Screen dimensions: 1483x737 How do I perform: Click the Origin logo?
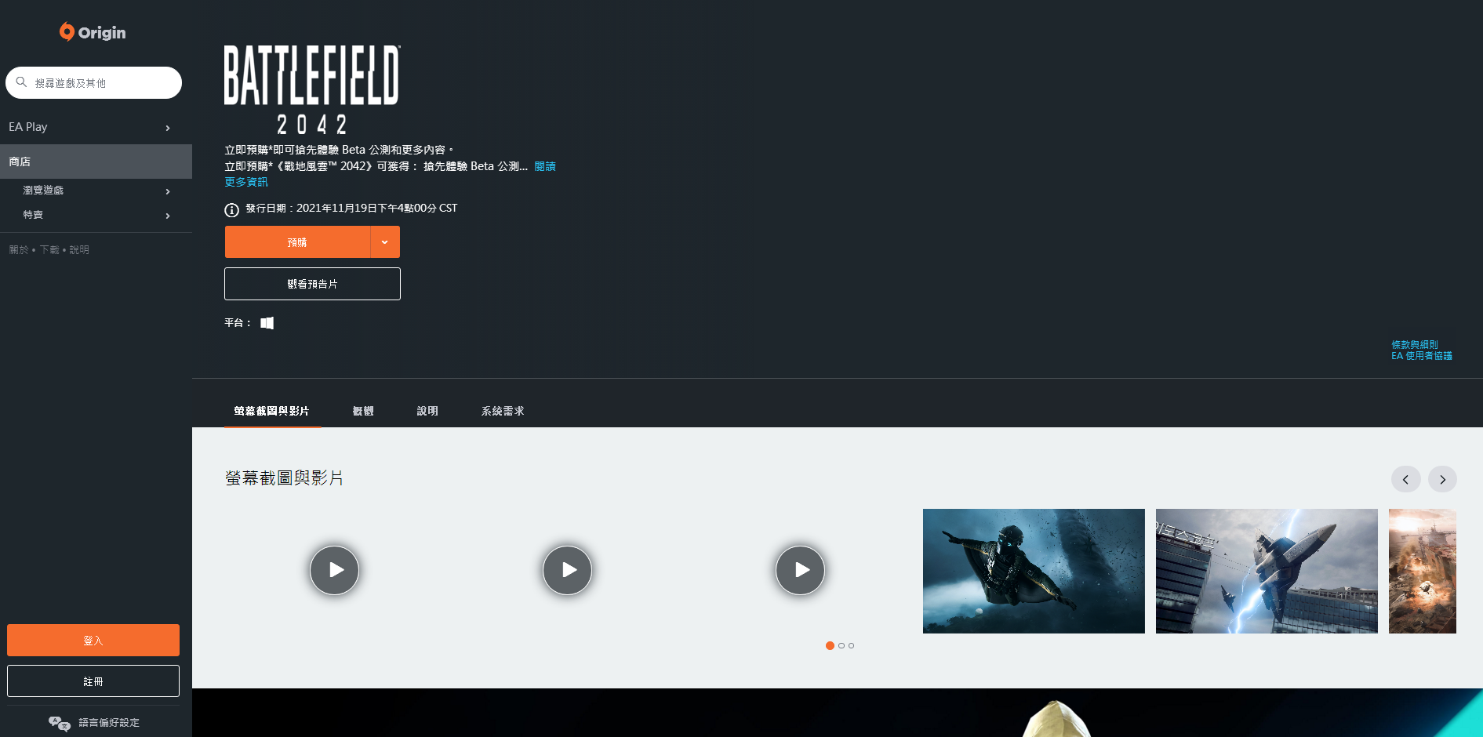[x=93, y=32]
